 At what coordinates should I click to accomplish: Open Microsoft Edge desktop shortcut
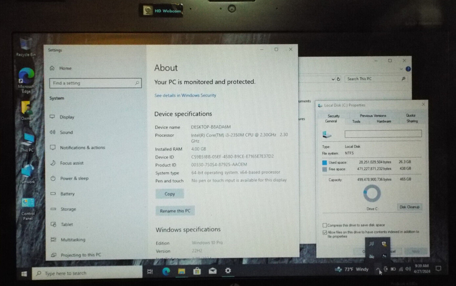tap(26, 80)
